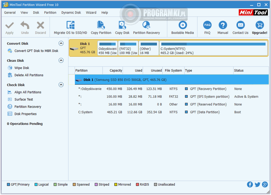The width and height of the screenshot is (271, 195).
Task: Open the FAQ icon
Action: coord(207,25)
